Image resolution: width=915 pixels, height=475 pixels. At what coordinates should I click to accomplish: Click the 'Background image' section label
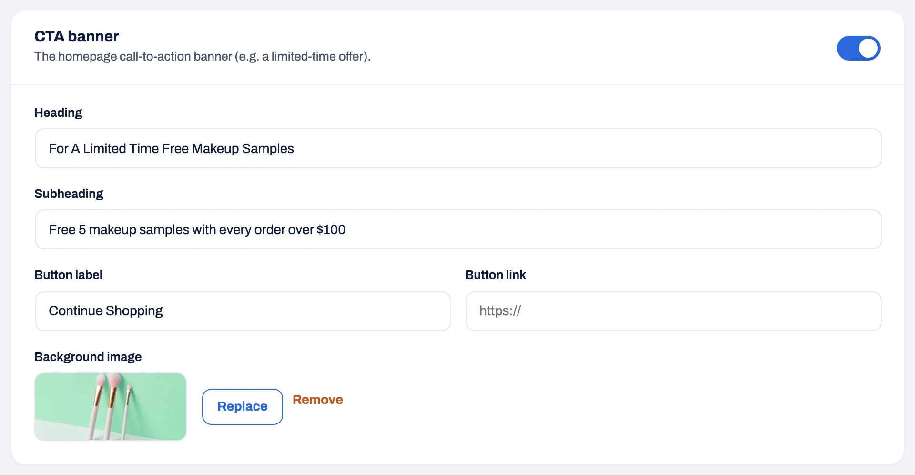point(88,357)
